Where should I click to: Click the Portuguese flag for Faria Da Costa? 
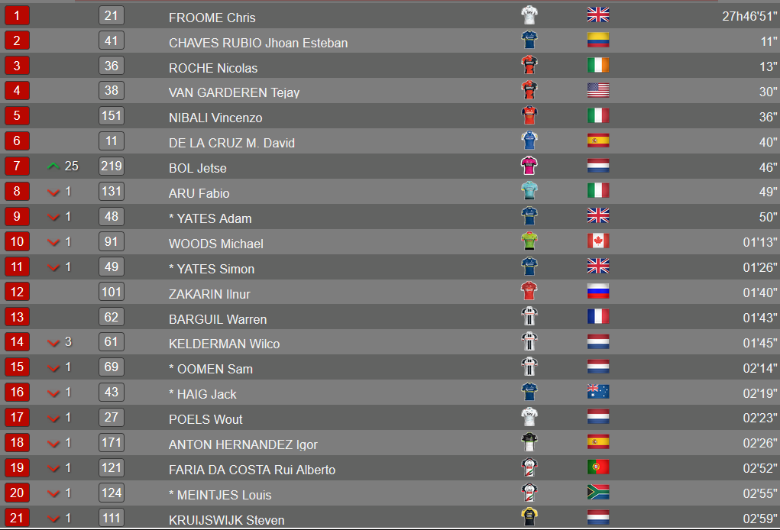coord(598,467)
